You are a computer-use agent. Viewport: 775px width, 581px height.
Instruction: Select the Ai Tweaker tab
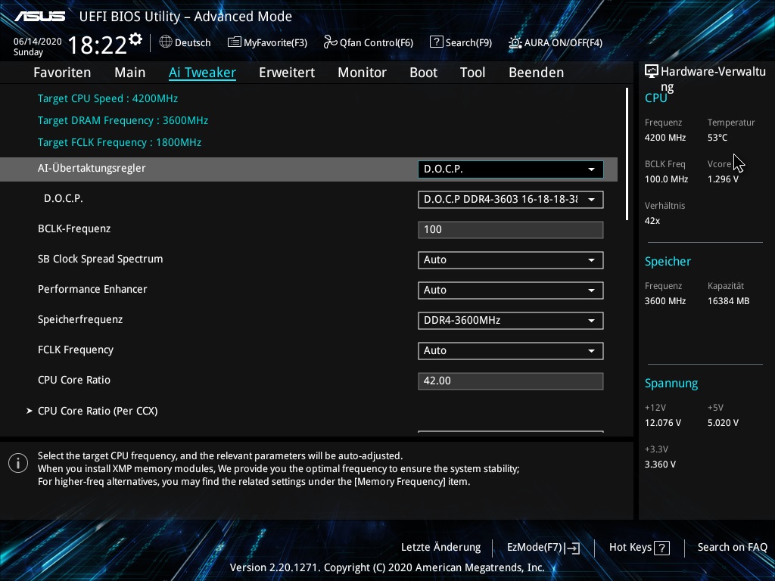(x=202, y=73)
